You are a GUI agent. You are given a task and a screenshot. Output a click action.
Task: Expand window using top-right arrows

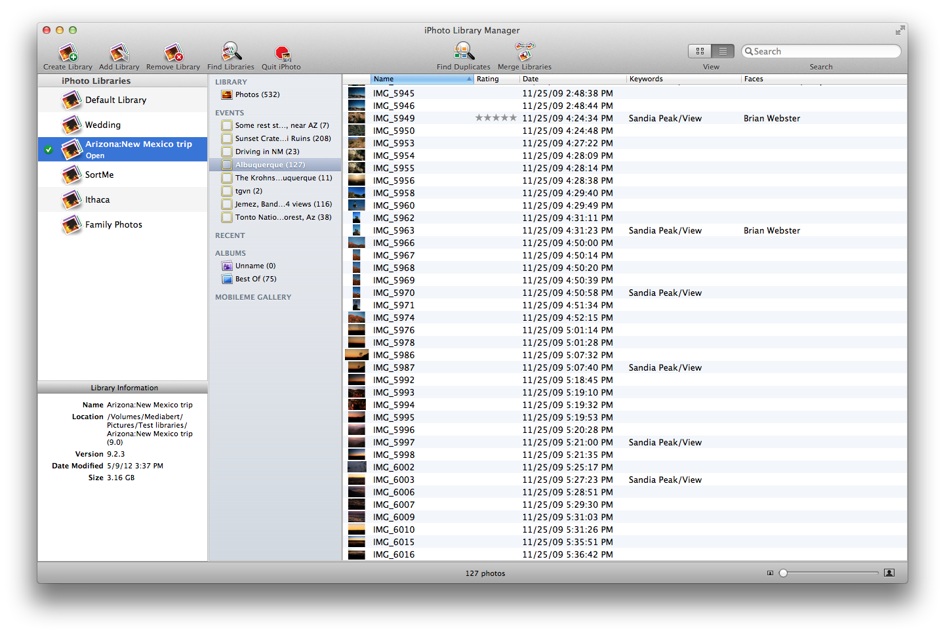click(899, 30)
